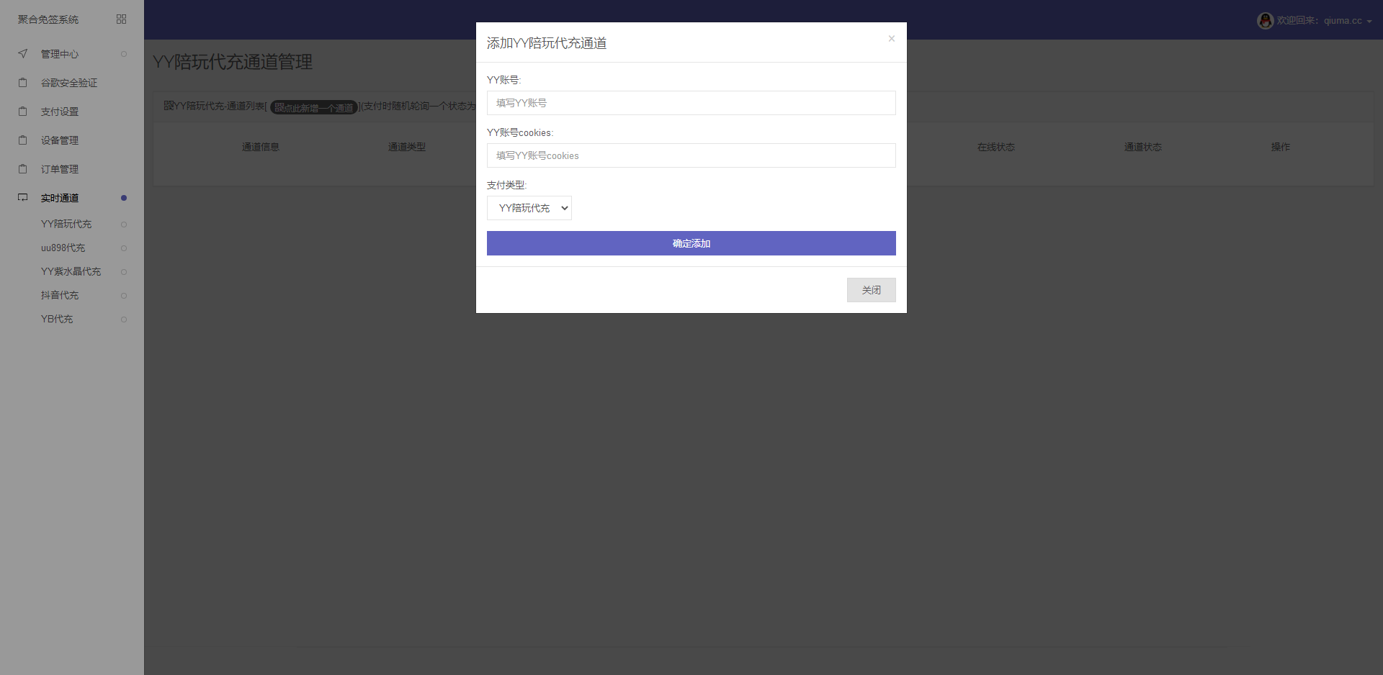Click the grid icon beside 聚合免签系统

pos(121,19)
